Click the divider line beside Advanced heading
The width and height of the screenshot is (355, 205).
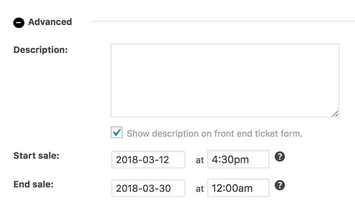pos(221,22)
